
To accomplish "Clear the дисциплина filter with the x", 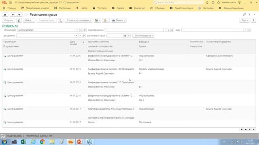I will pyautogui.click(x=80, y=35).
